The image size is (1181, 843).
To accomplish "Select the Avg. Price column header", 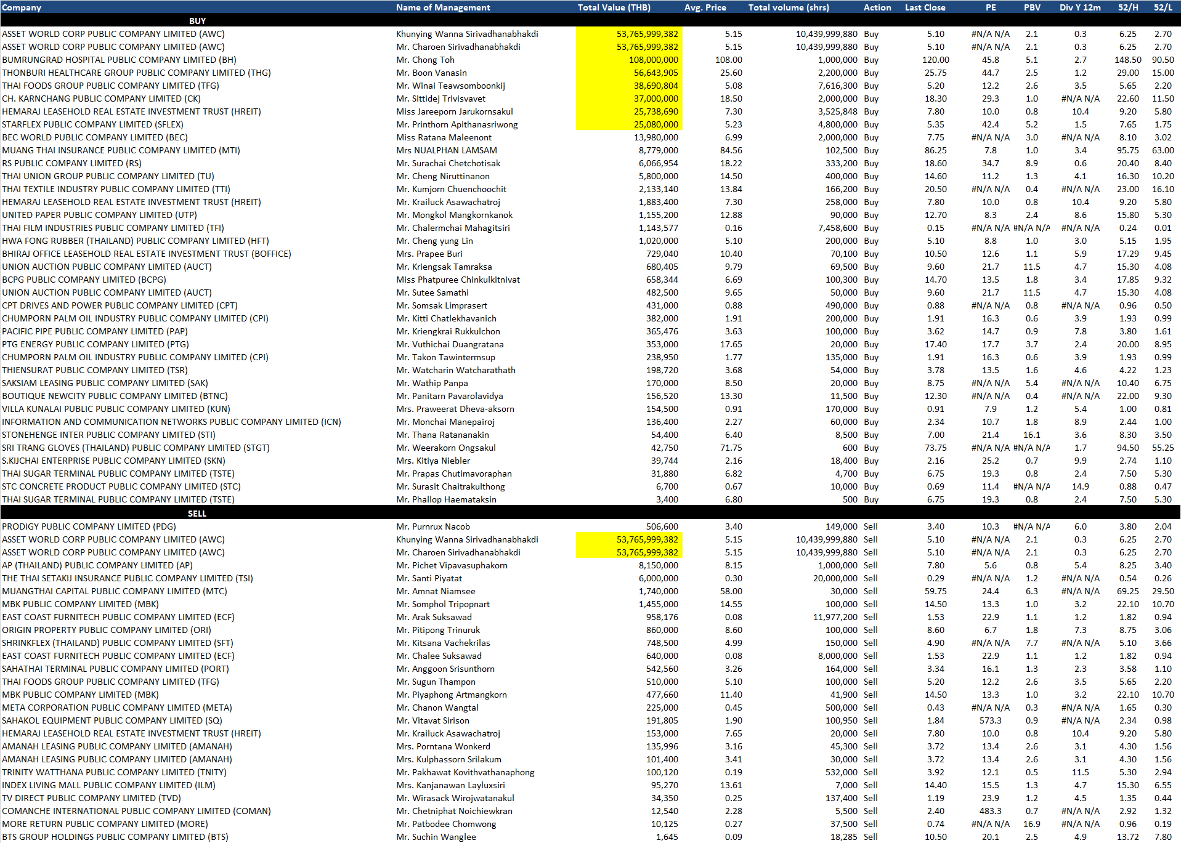I will [x=705, y=7].
